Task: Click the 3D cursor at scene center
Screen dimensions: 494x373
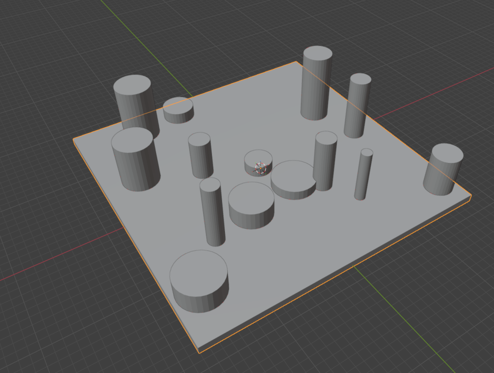Action: (260, 167)
